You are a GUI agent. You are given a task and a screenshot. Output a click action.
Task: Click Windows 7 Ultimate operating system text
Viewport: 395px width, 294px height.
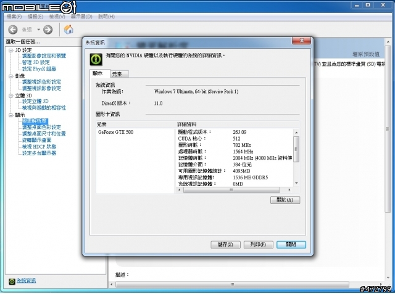point(196,92)
